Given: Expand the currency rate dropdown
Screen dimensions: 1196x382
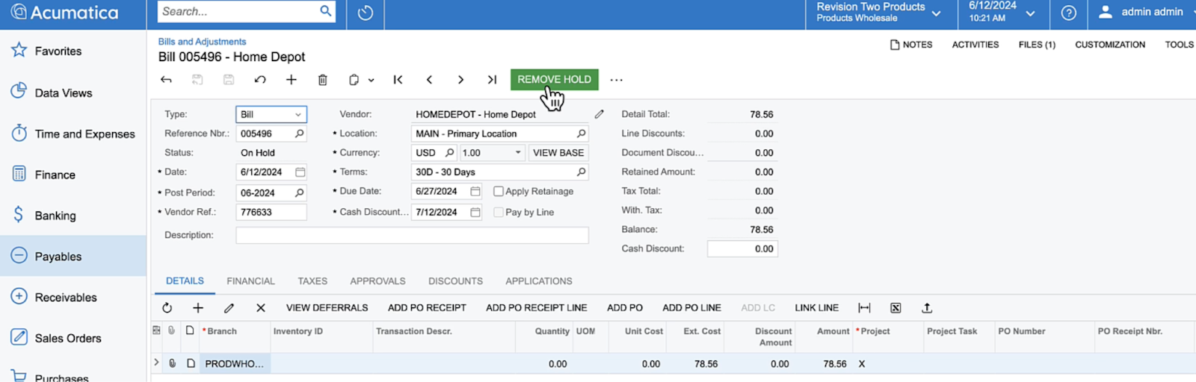Looking at the screenshot, I should [x=518, y=153].
